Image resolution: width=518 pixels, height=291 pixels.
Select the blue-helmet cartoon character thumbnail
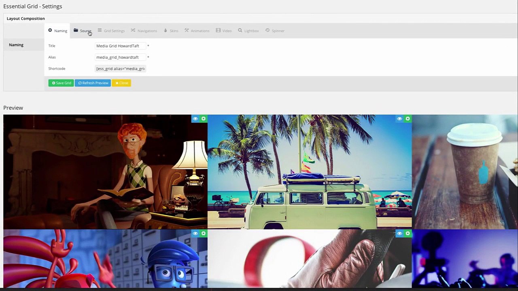pyautogui.click(x=105, y=259)
